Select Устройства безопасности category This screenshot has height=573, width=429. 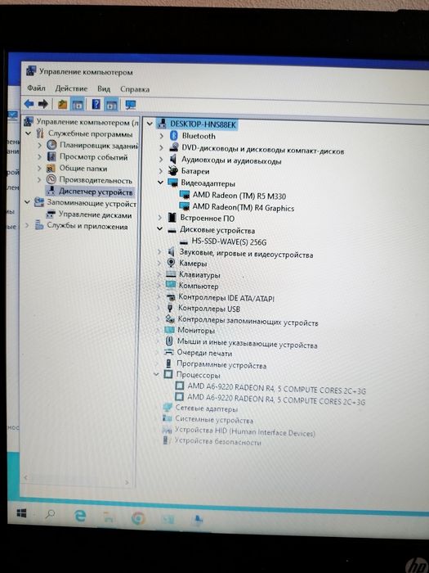[218, 441]
